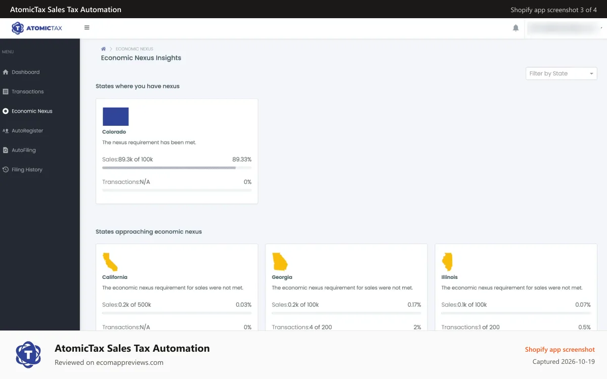Click Colorado sales progress bar
Viewport: 607px width, 379px height.
[177, 168]
